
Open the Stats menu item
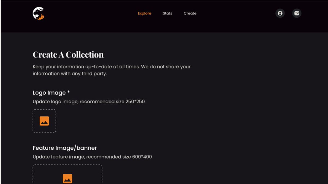[168, 13]
